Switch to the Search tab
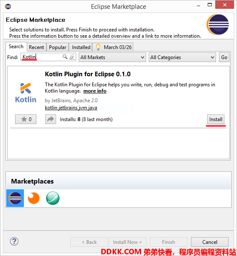 [x=16, y=47]
